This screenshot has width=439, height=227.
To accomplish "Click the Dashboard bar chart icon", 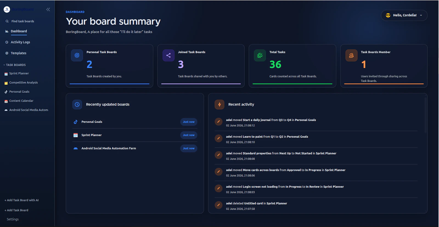I will point(7,31).
